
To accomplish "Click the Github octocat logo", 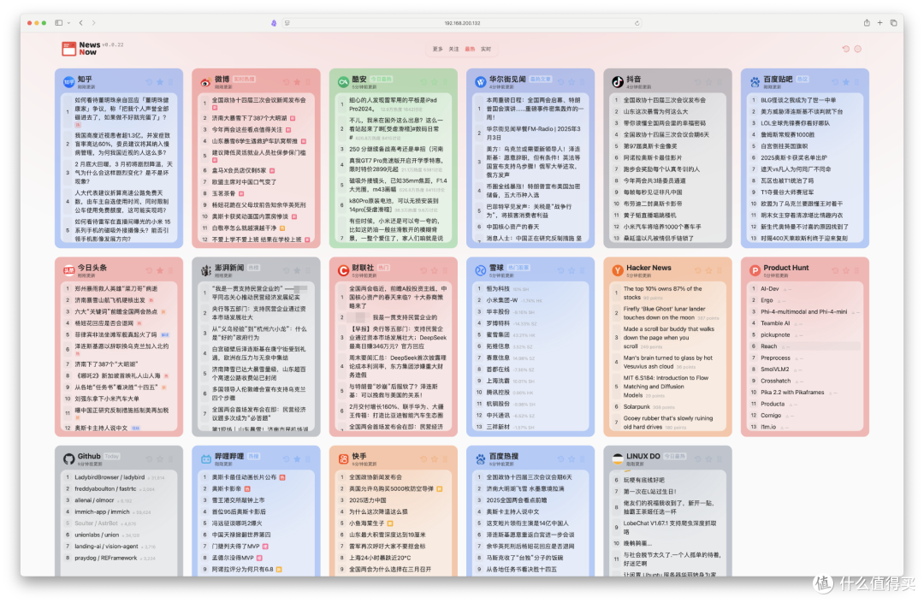I will click(x=69, y=458).
